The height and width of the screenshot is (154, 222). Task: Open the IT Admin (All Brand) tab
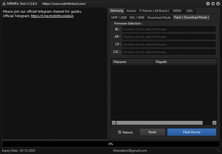154,11
